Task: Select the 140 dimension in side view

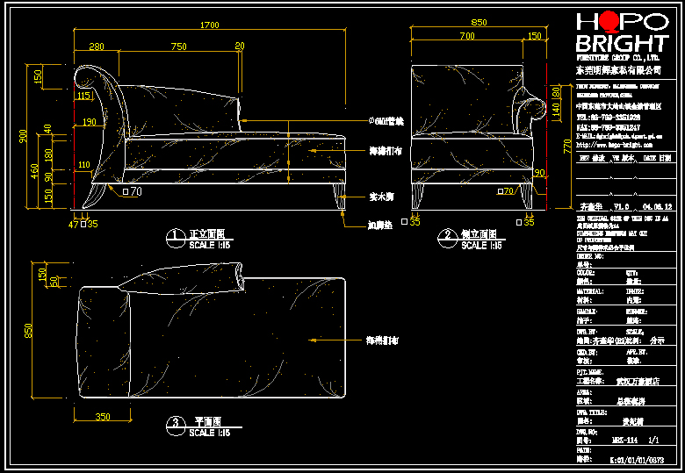Action: [x=556, y=110]
